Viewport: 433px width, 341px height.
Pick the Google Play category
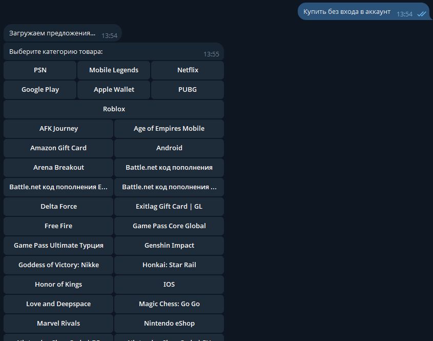[x=40, y=90]
